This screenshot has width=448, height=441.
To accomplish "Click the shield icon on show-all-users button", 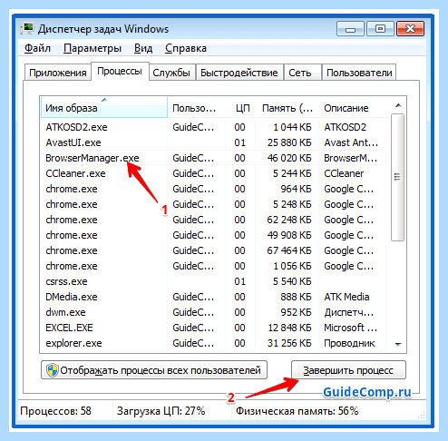I will [52, 370].
